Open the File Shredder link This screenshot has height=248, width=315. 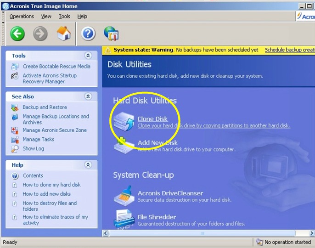[x=157, y=217]
